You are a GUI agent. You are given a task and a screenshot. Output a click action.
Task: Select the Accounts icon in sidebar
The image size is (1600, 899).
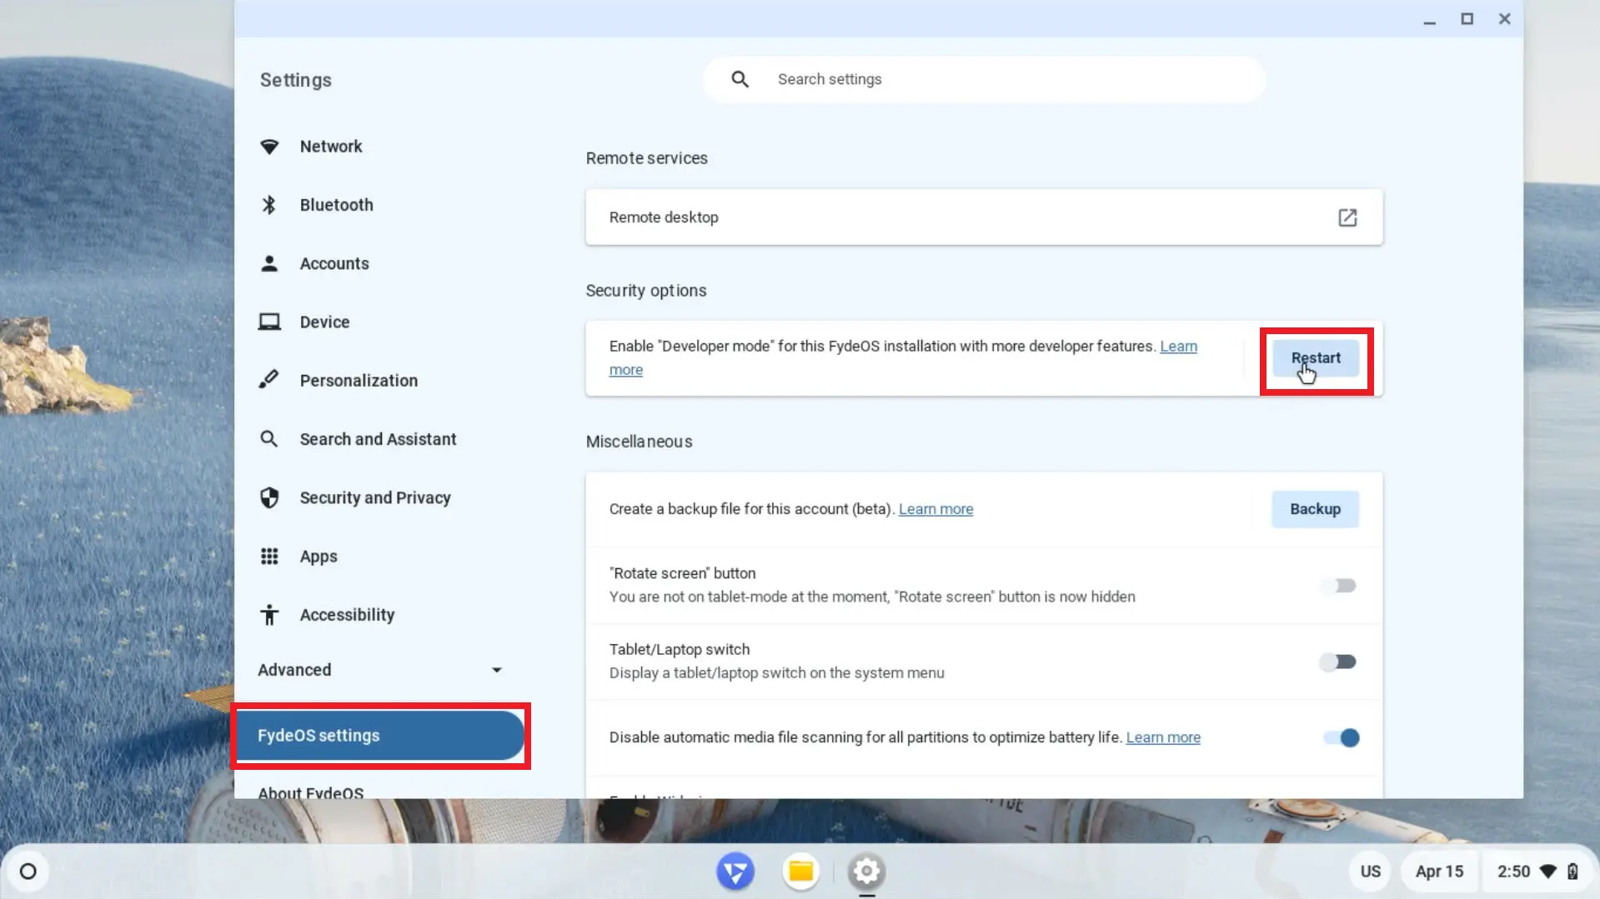tap(269, 263)
